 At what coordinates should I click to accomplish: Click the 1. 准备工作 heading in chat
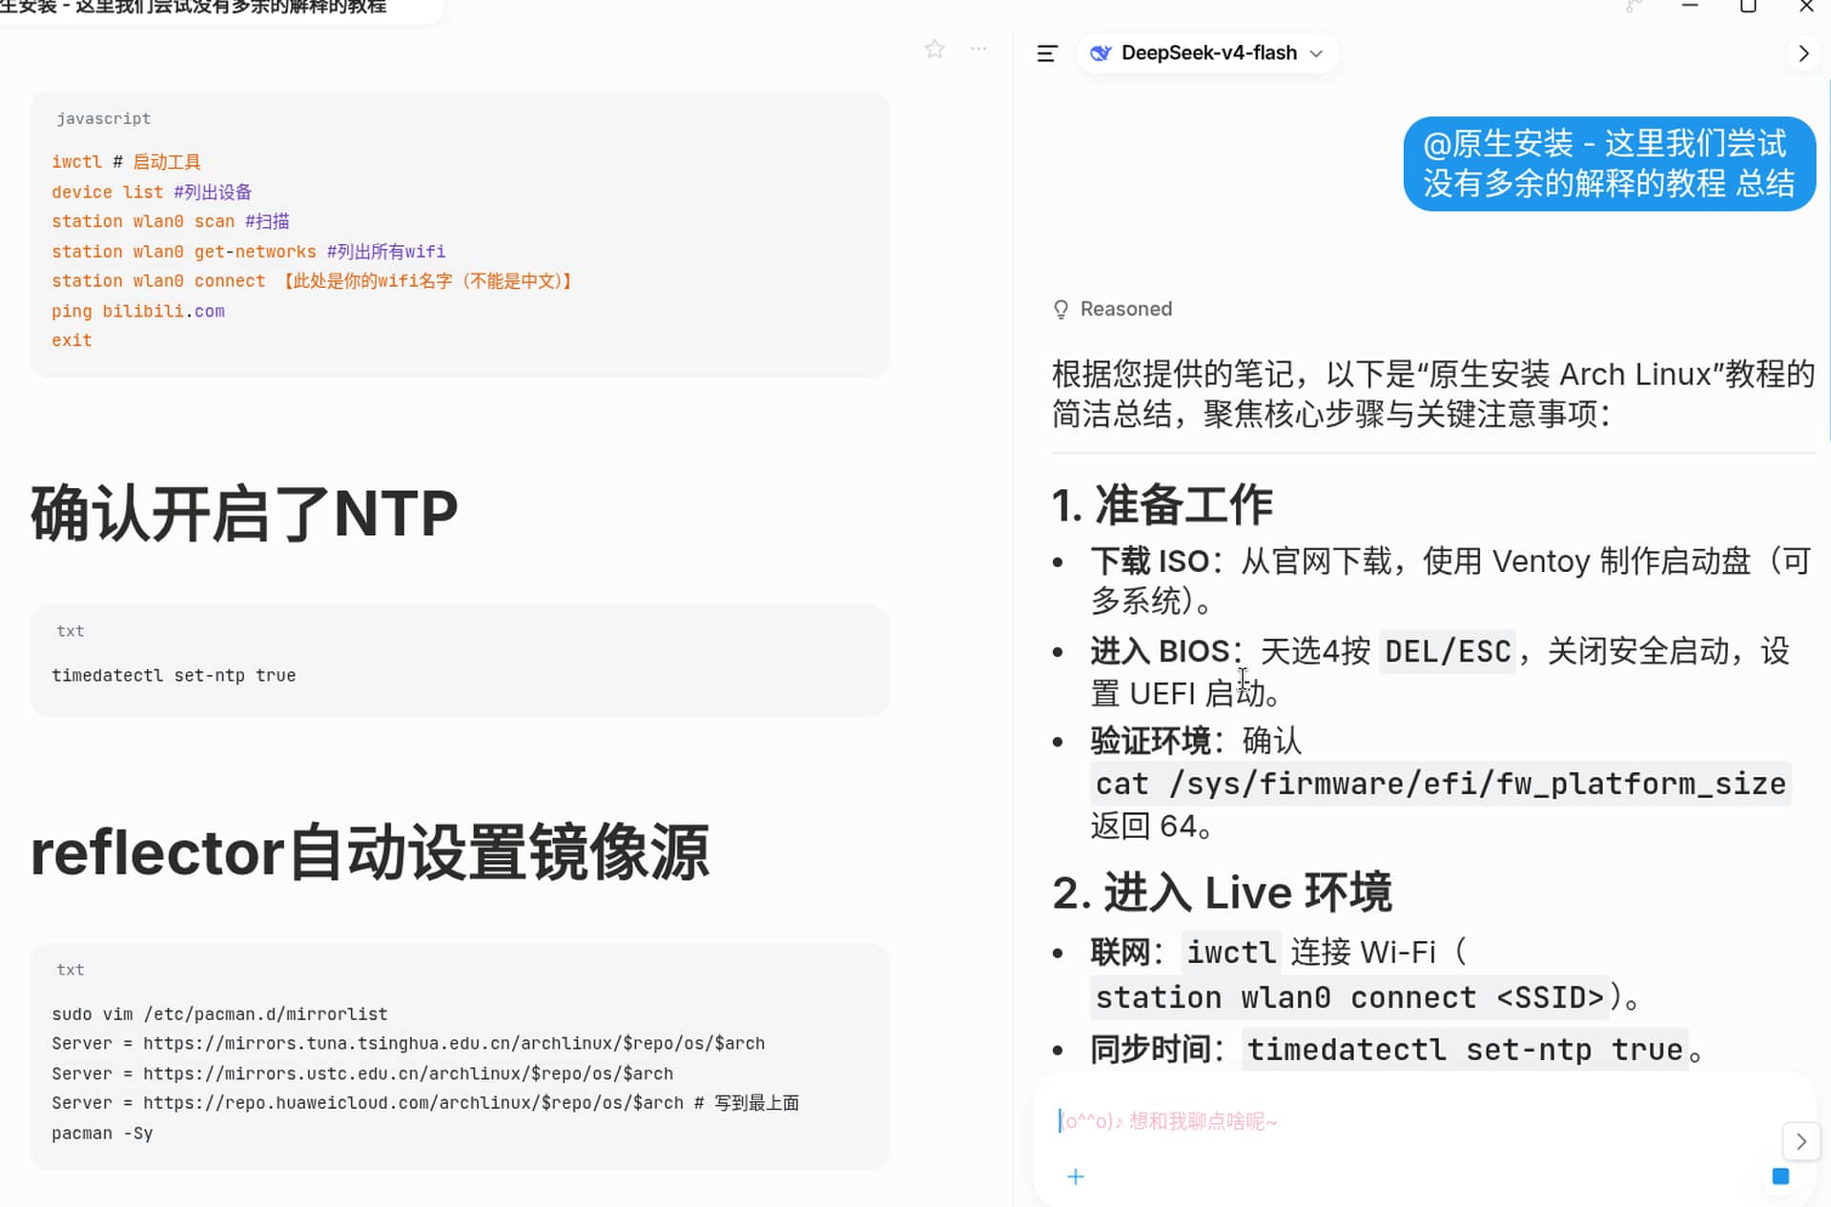[1162, 504]
